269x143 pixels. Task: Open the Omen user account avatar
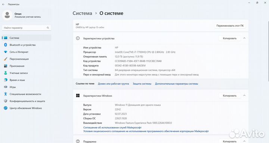point(7,15)
